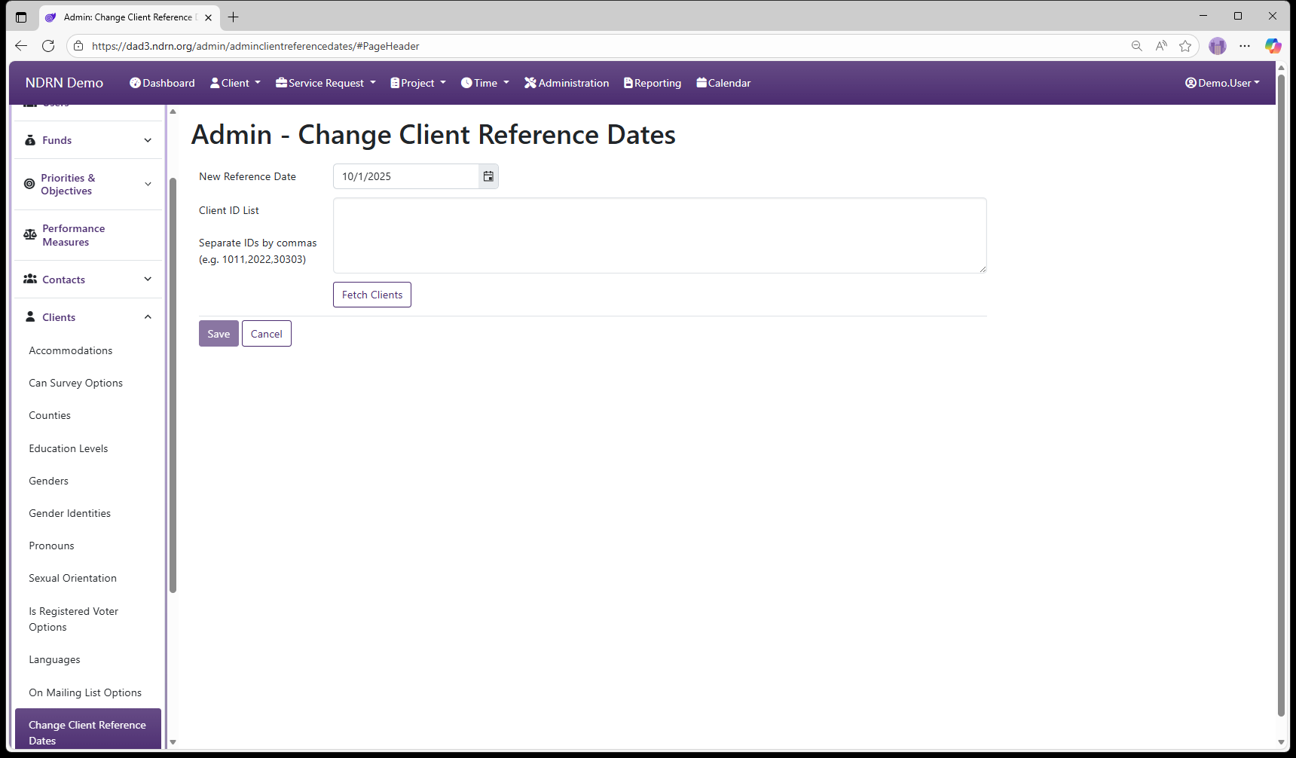Click the NDRN Demo brand link
Image resolution: width=1296 pixels, height=758 pixels.
64,83
